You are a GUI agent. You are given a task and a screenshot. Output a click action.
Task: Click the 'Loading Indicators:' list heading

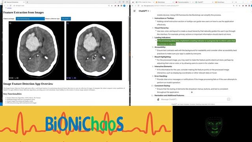(163, 37)
